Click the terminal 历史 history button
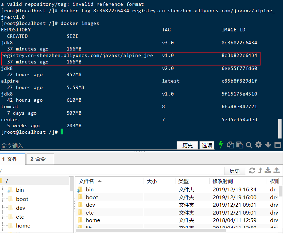The height and width of the screenshot is (234, 283). click(x=187, y=145)
